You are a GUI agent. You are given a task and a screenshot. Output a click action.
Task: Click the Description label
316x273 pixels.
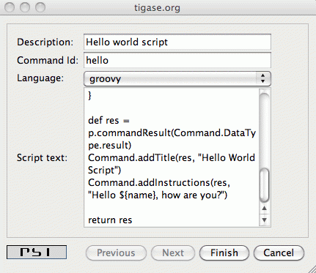(45, 42)
